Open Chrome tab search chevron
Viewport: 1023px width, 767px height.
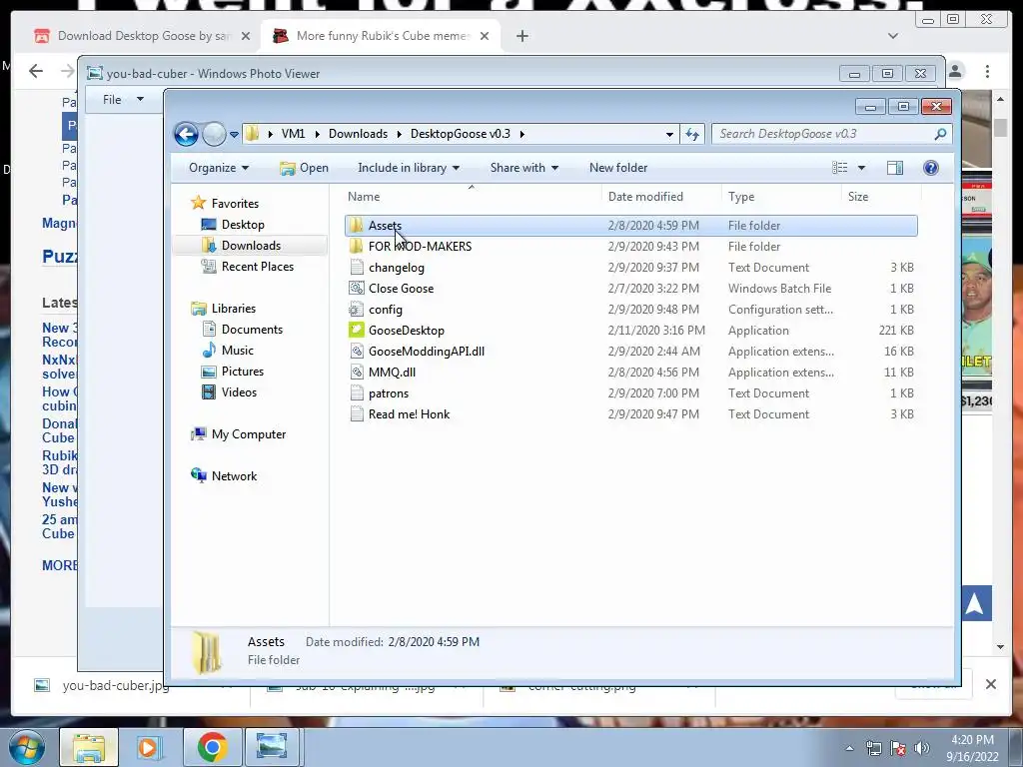pyautogui.click(x=893, y=36)
